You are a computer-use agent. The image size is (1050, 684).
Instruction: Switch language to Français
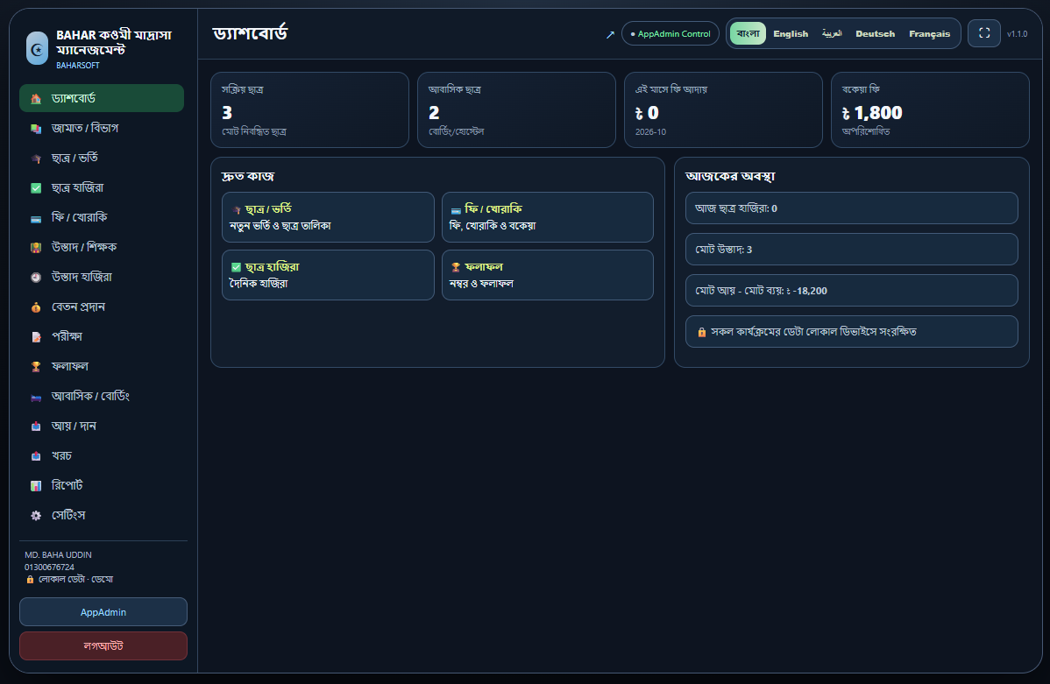click(x=929, y=33)
